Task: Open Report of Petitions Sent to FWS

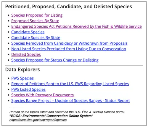Action: pyautogui.click(x=70, y=84)
